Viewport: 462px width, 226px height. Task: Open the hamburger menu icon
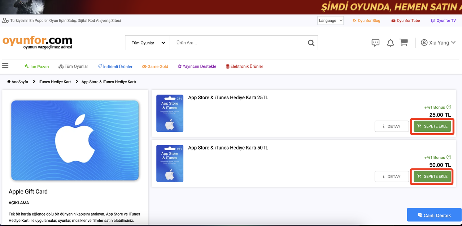point(5,66)
